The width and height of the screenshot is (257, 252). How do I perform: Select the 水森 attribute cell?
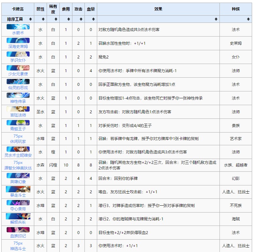[40, 165]
